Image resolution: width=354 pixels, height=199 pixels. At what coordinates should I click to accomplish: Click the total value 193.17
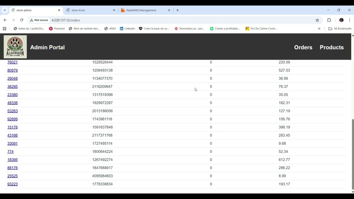(x=284, y=184)
